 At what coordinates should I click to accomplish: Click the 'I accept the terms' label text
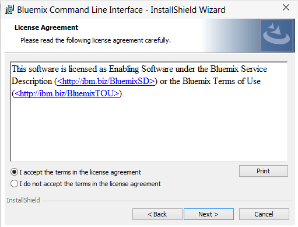[80, 172]
